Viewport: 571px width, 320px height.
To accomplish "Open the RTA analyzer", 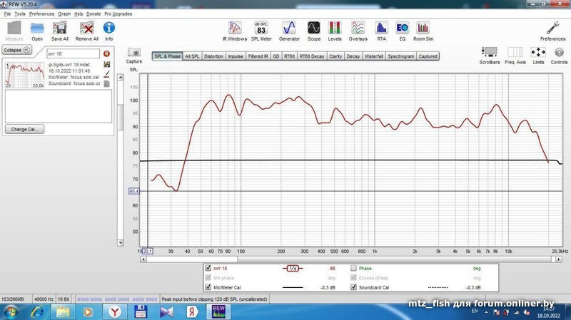I will (x=381, y=29).
